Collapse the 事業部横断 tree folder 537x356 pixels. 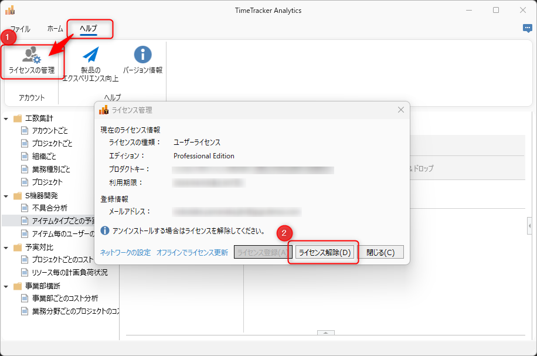click(6, 286)
